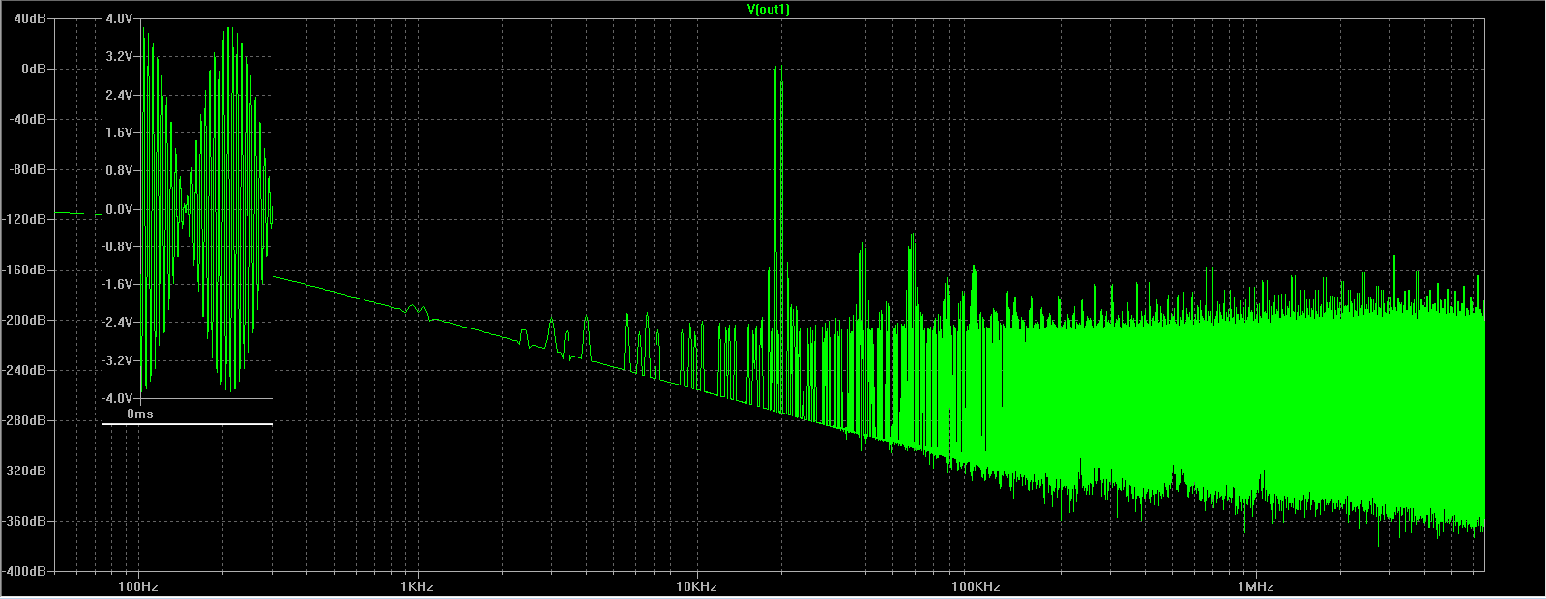Click the "-400dB" bottom axis label
Screen dimensions: 1546x599
(x=26, y=571)
